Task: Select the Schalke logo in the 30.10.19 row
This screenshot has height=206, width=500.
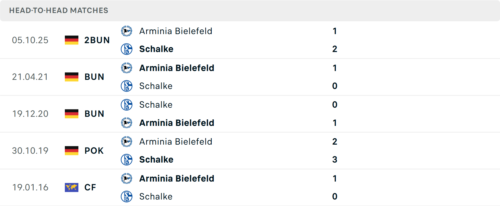Action: [127, 159]
